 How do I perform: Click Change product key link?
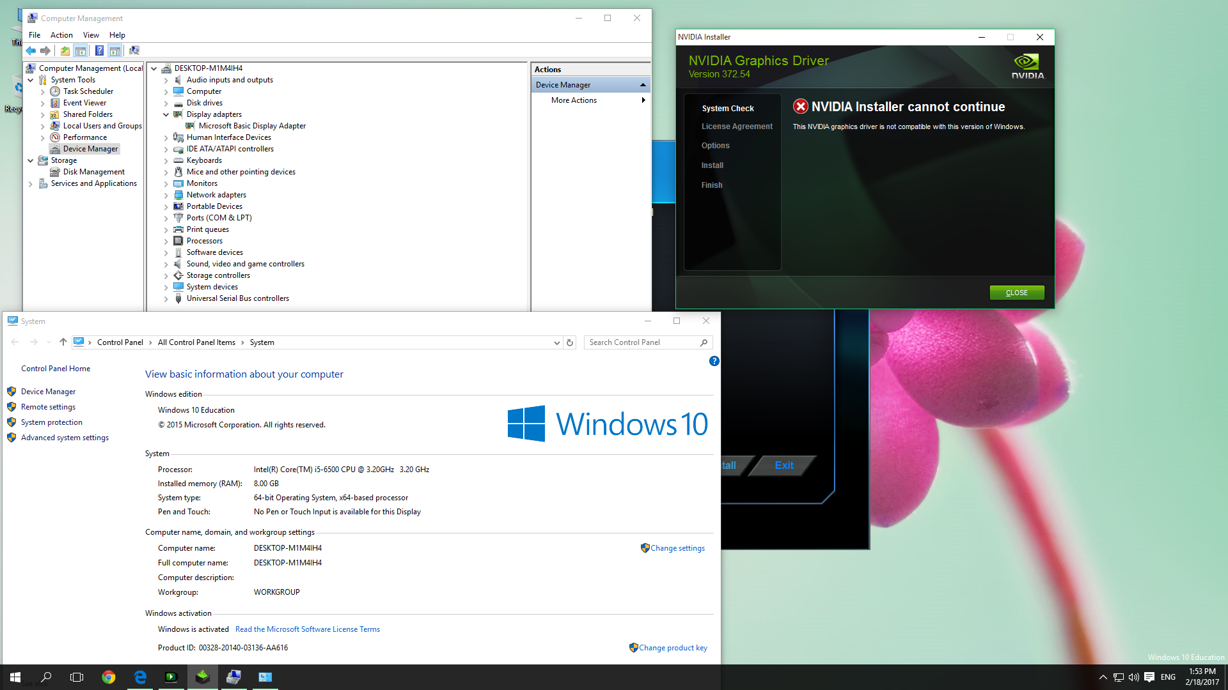coord(673,648)
